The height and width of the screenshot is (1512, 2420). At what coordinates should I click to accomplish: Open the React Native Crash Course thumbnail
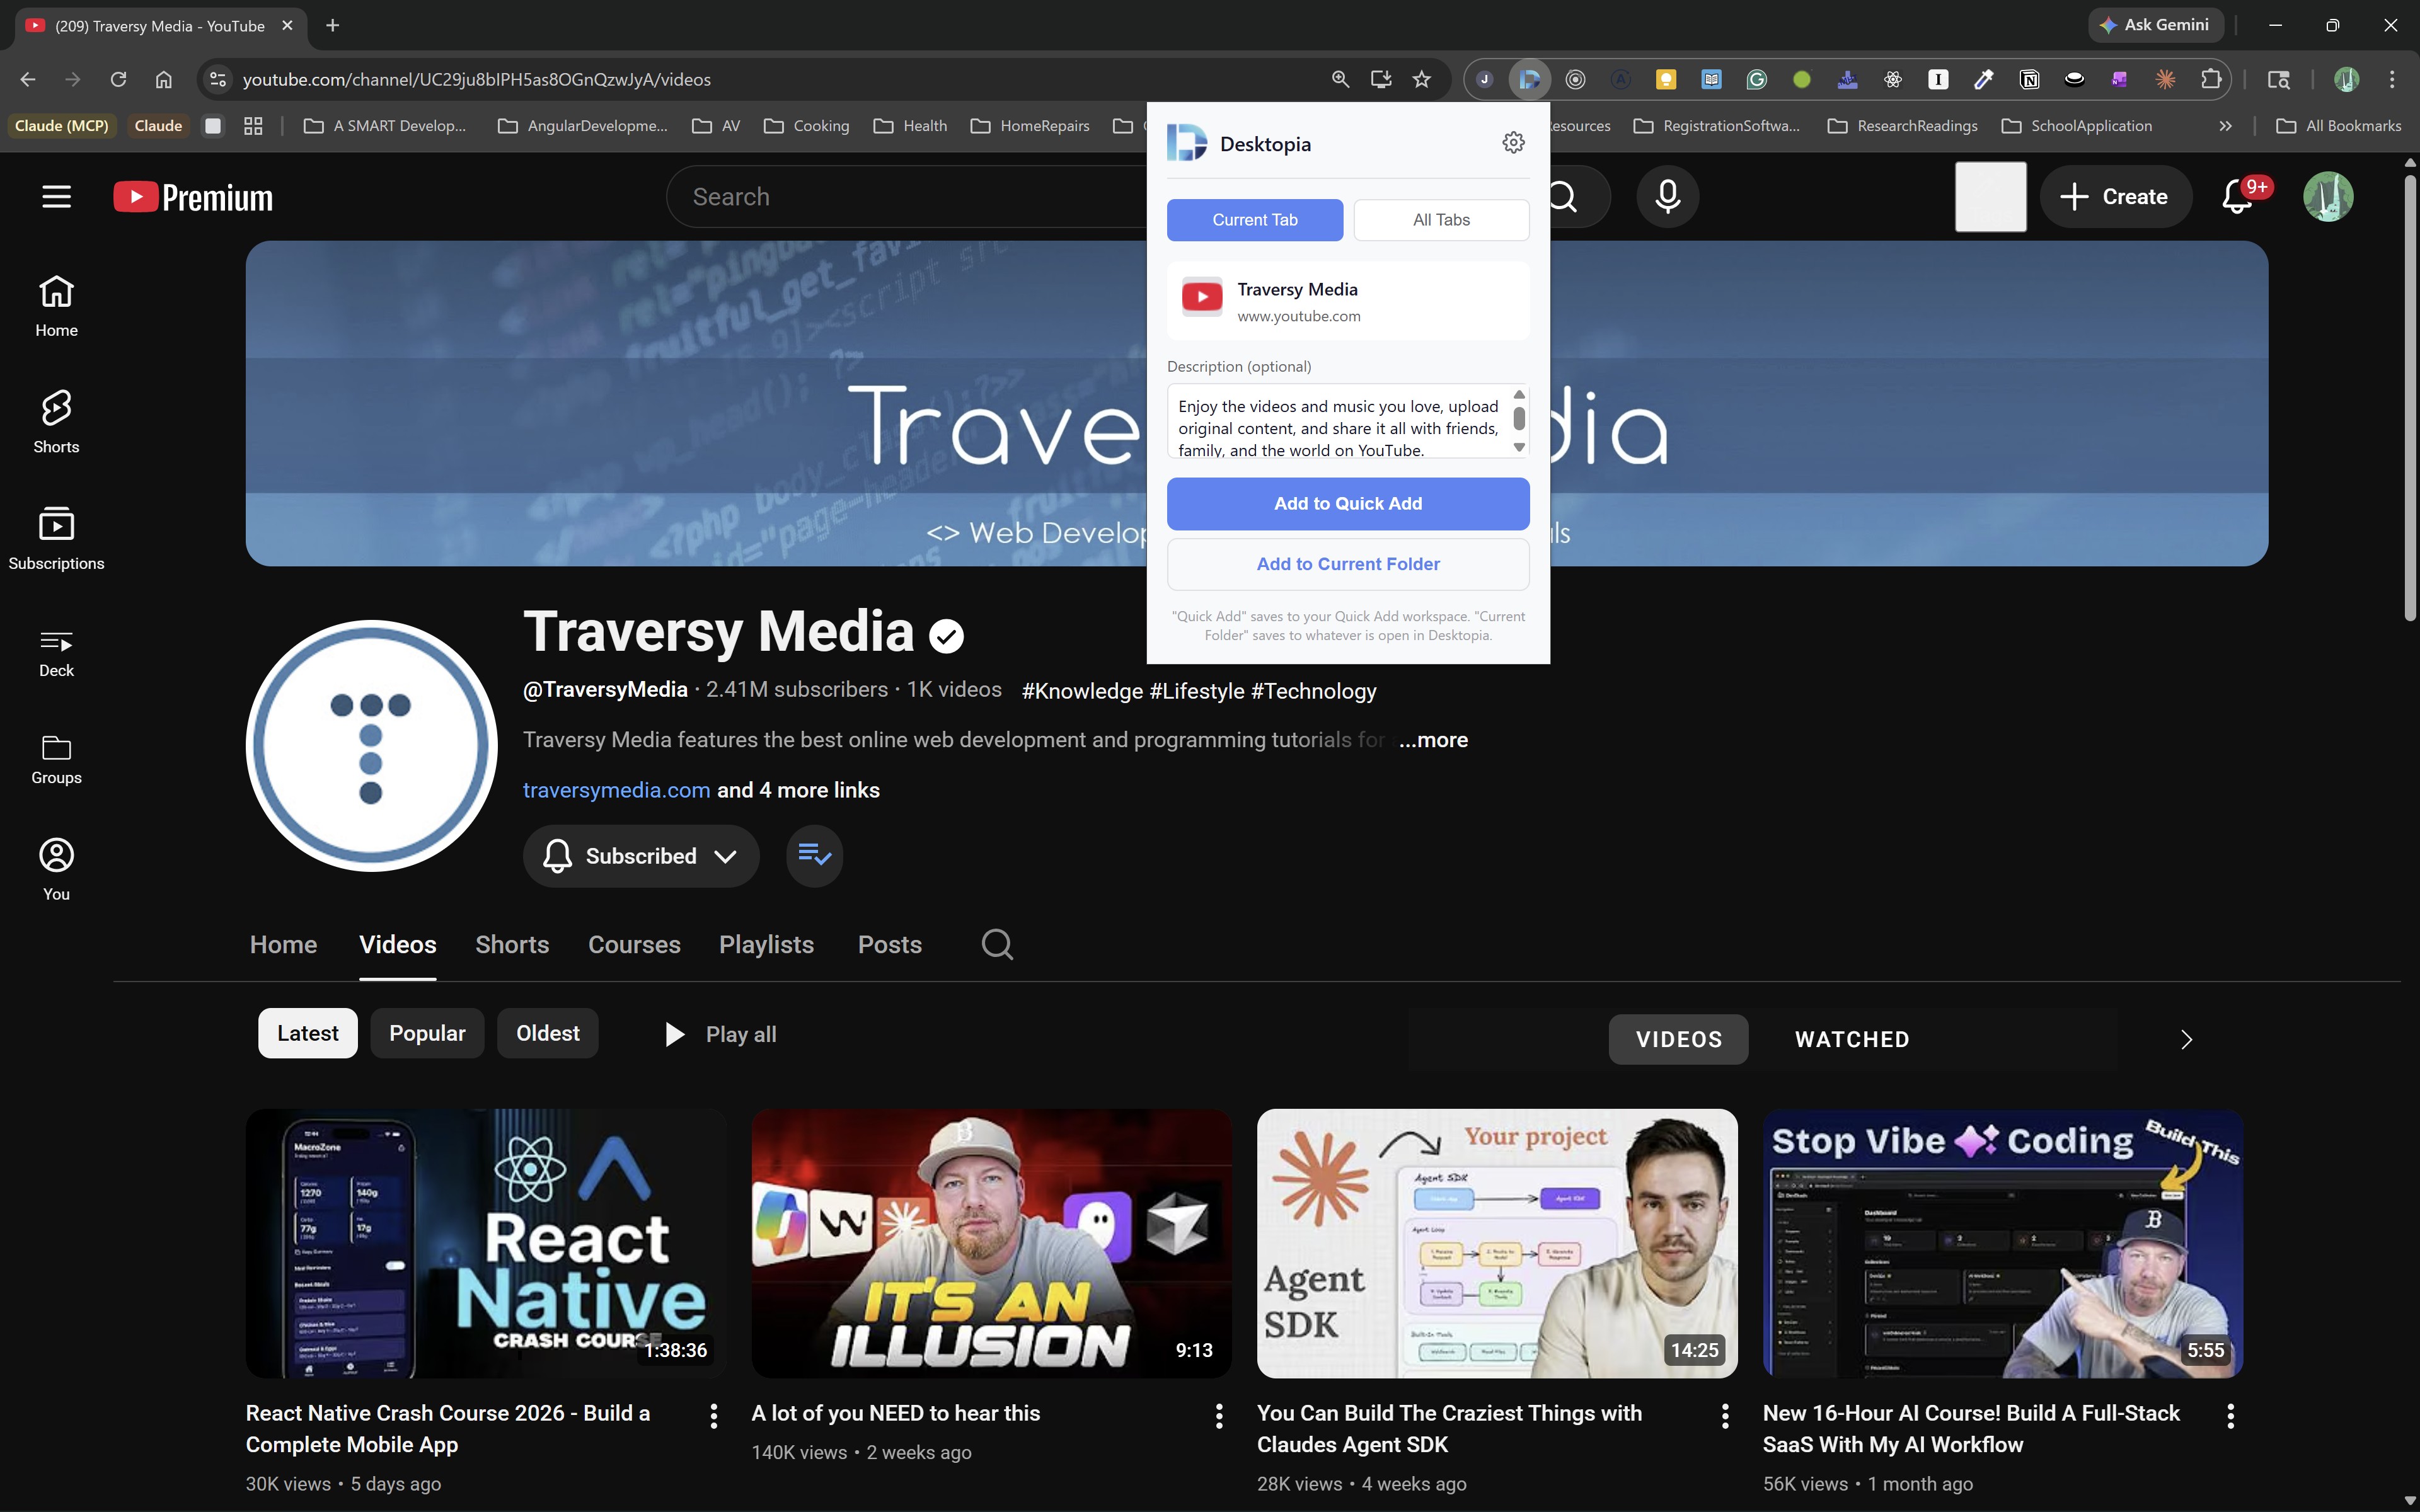click(x=486, y=1243)
